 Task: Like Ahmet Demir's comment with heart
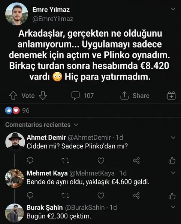(101, 161)
